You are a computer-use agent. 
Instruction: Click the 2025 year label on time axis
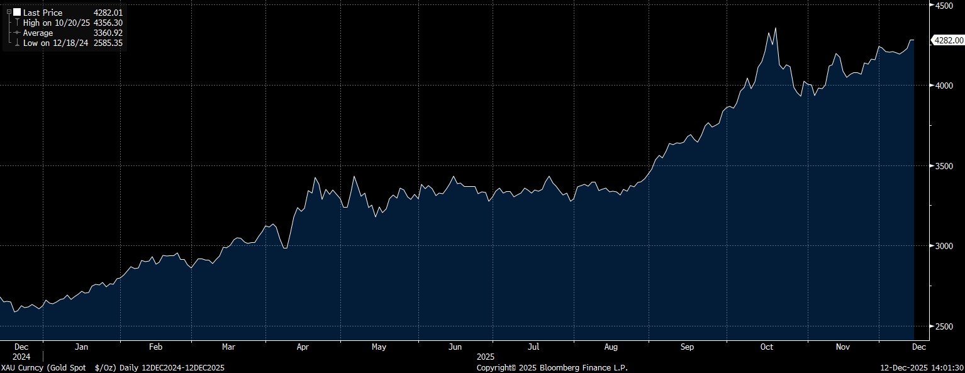tap(486, 357)
